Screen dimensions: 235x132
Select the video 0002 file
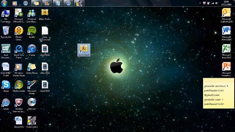(45, 68)
